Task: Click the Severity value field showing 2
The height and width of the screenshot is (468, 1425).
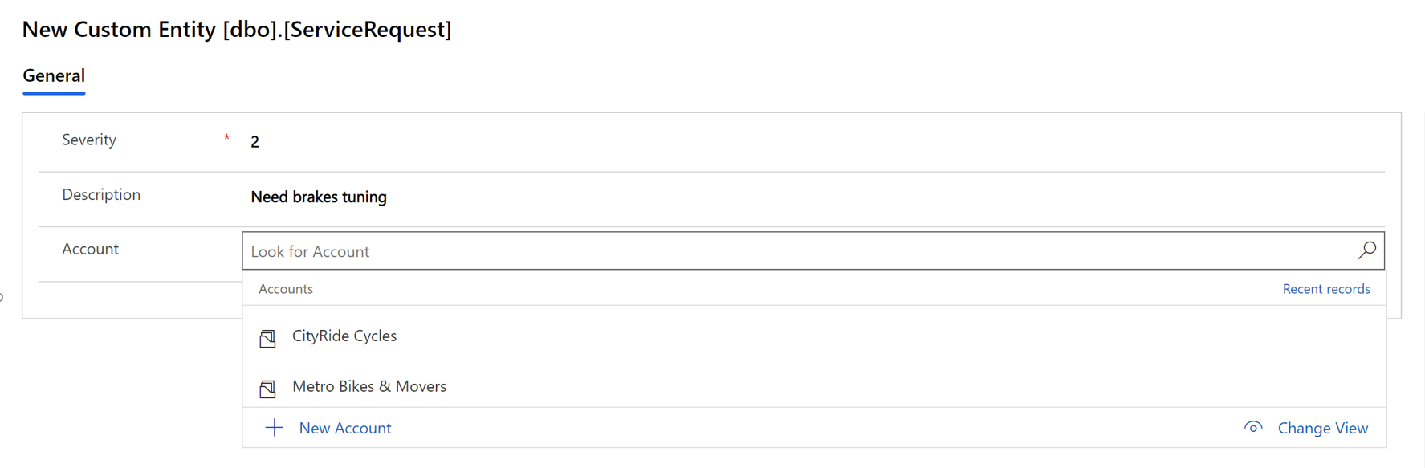Action: pos(813,142)
